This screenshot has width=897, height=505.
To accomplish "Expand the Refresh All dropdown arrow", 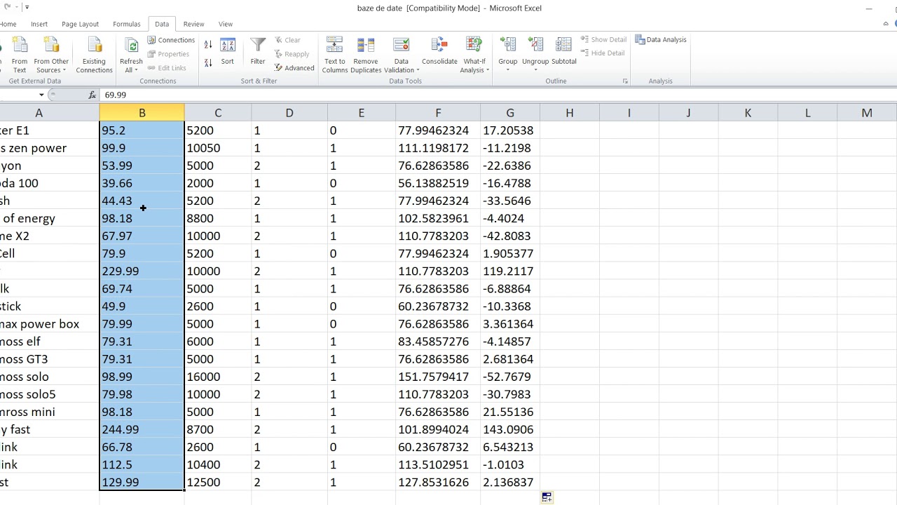I will point(137,70).
